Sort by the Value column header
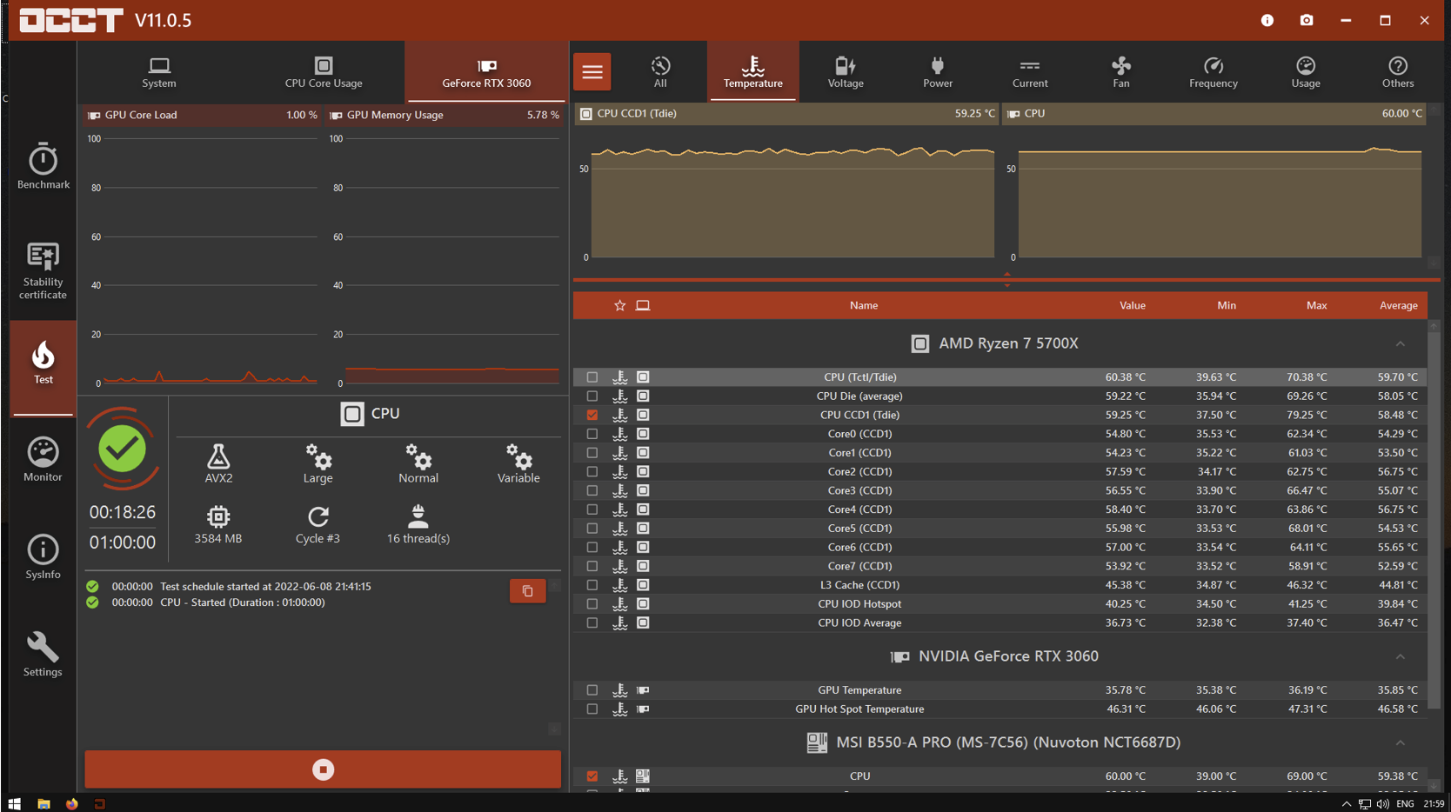This screenshot has width=1451, height=812. click(1132, 305)
